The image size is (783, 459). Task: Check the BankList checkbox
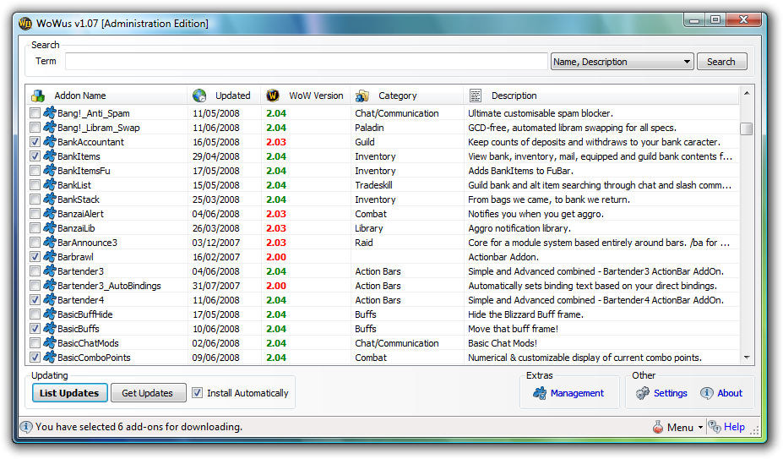(x=35, y=185)
